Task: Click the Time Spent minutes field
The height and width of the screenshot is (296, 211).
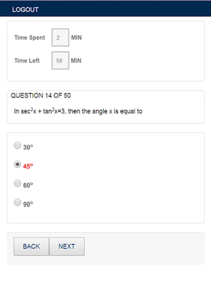Action: click(x=60, y=37)
